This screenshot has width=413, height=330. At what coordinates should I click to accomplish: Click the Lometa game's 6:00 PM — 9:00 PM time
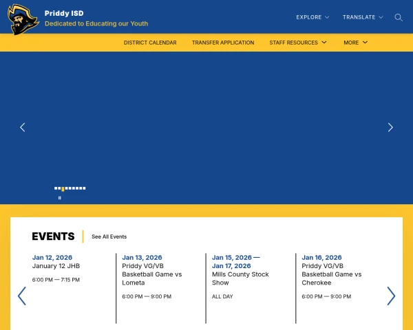click(x=147, y=296)
